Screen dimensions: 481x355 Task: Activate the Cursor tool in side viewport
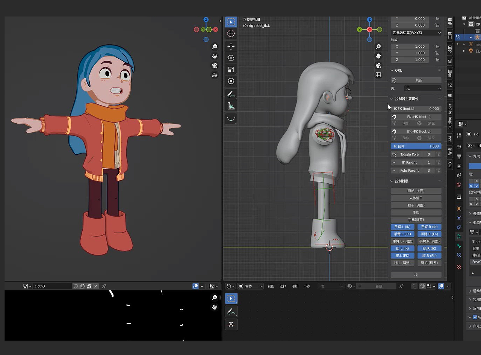click(x=231, y=33)
